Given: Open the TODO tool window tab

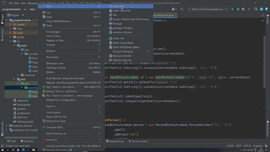Looking at the screenshot, I should pyautogui.click(x=11, y=141).
